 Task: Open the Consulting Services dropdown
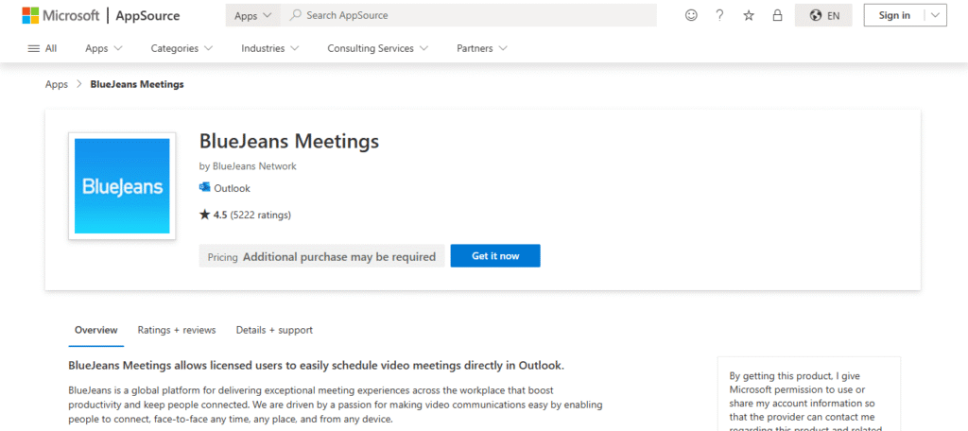[378, 48]
